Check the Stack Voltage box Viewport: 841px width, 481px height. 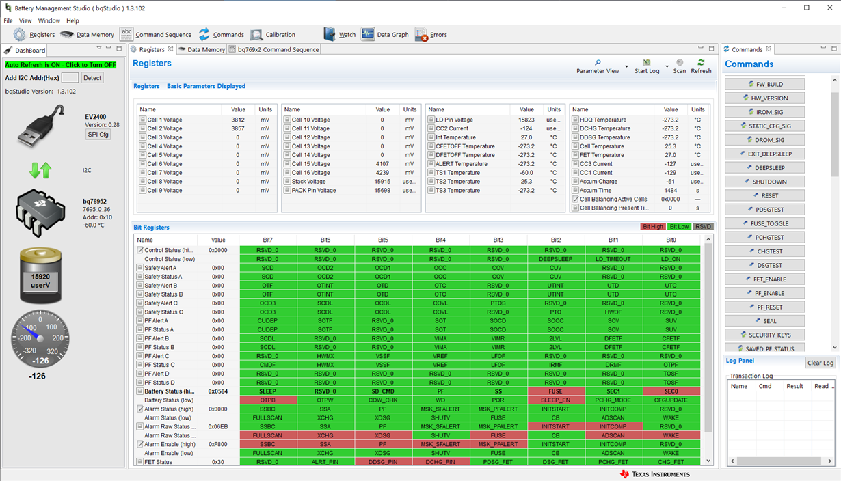288,182
